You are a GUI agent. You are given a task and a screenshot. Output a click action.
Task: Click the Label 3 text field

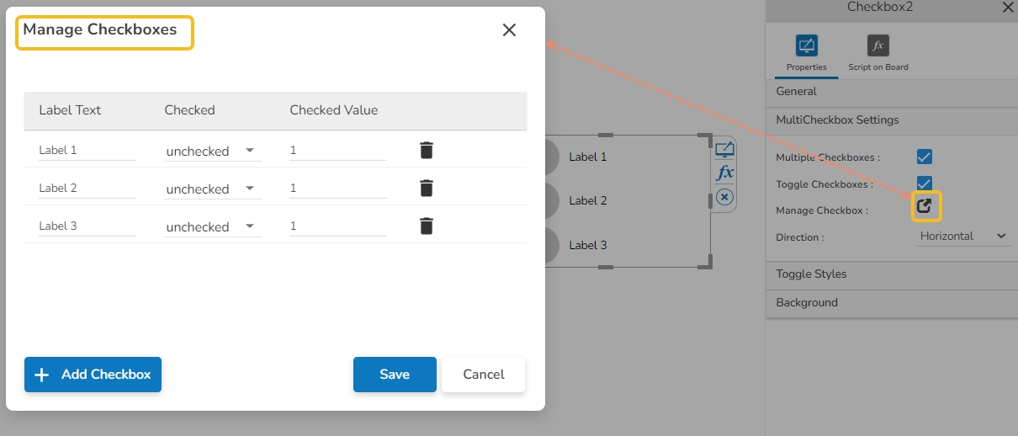87,226
